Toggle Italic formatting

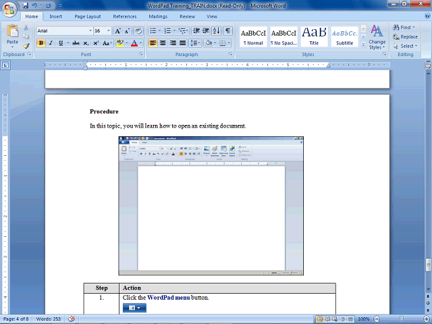pyautogui.click(x=51, y=43)
